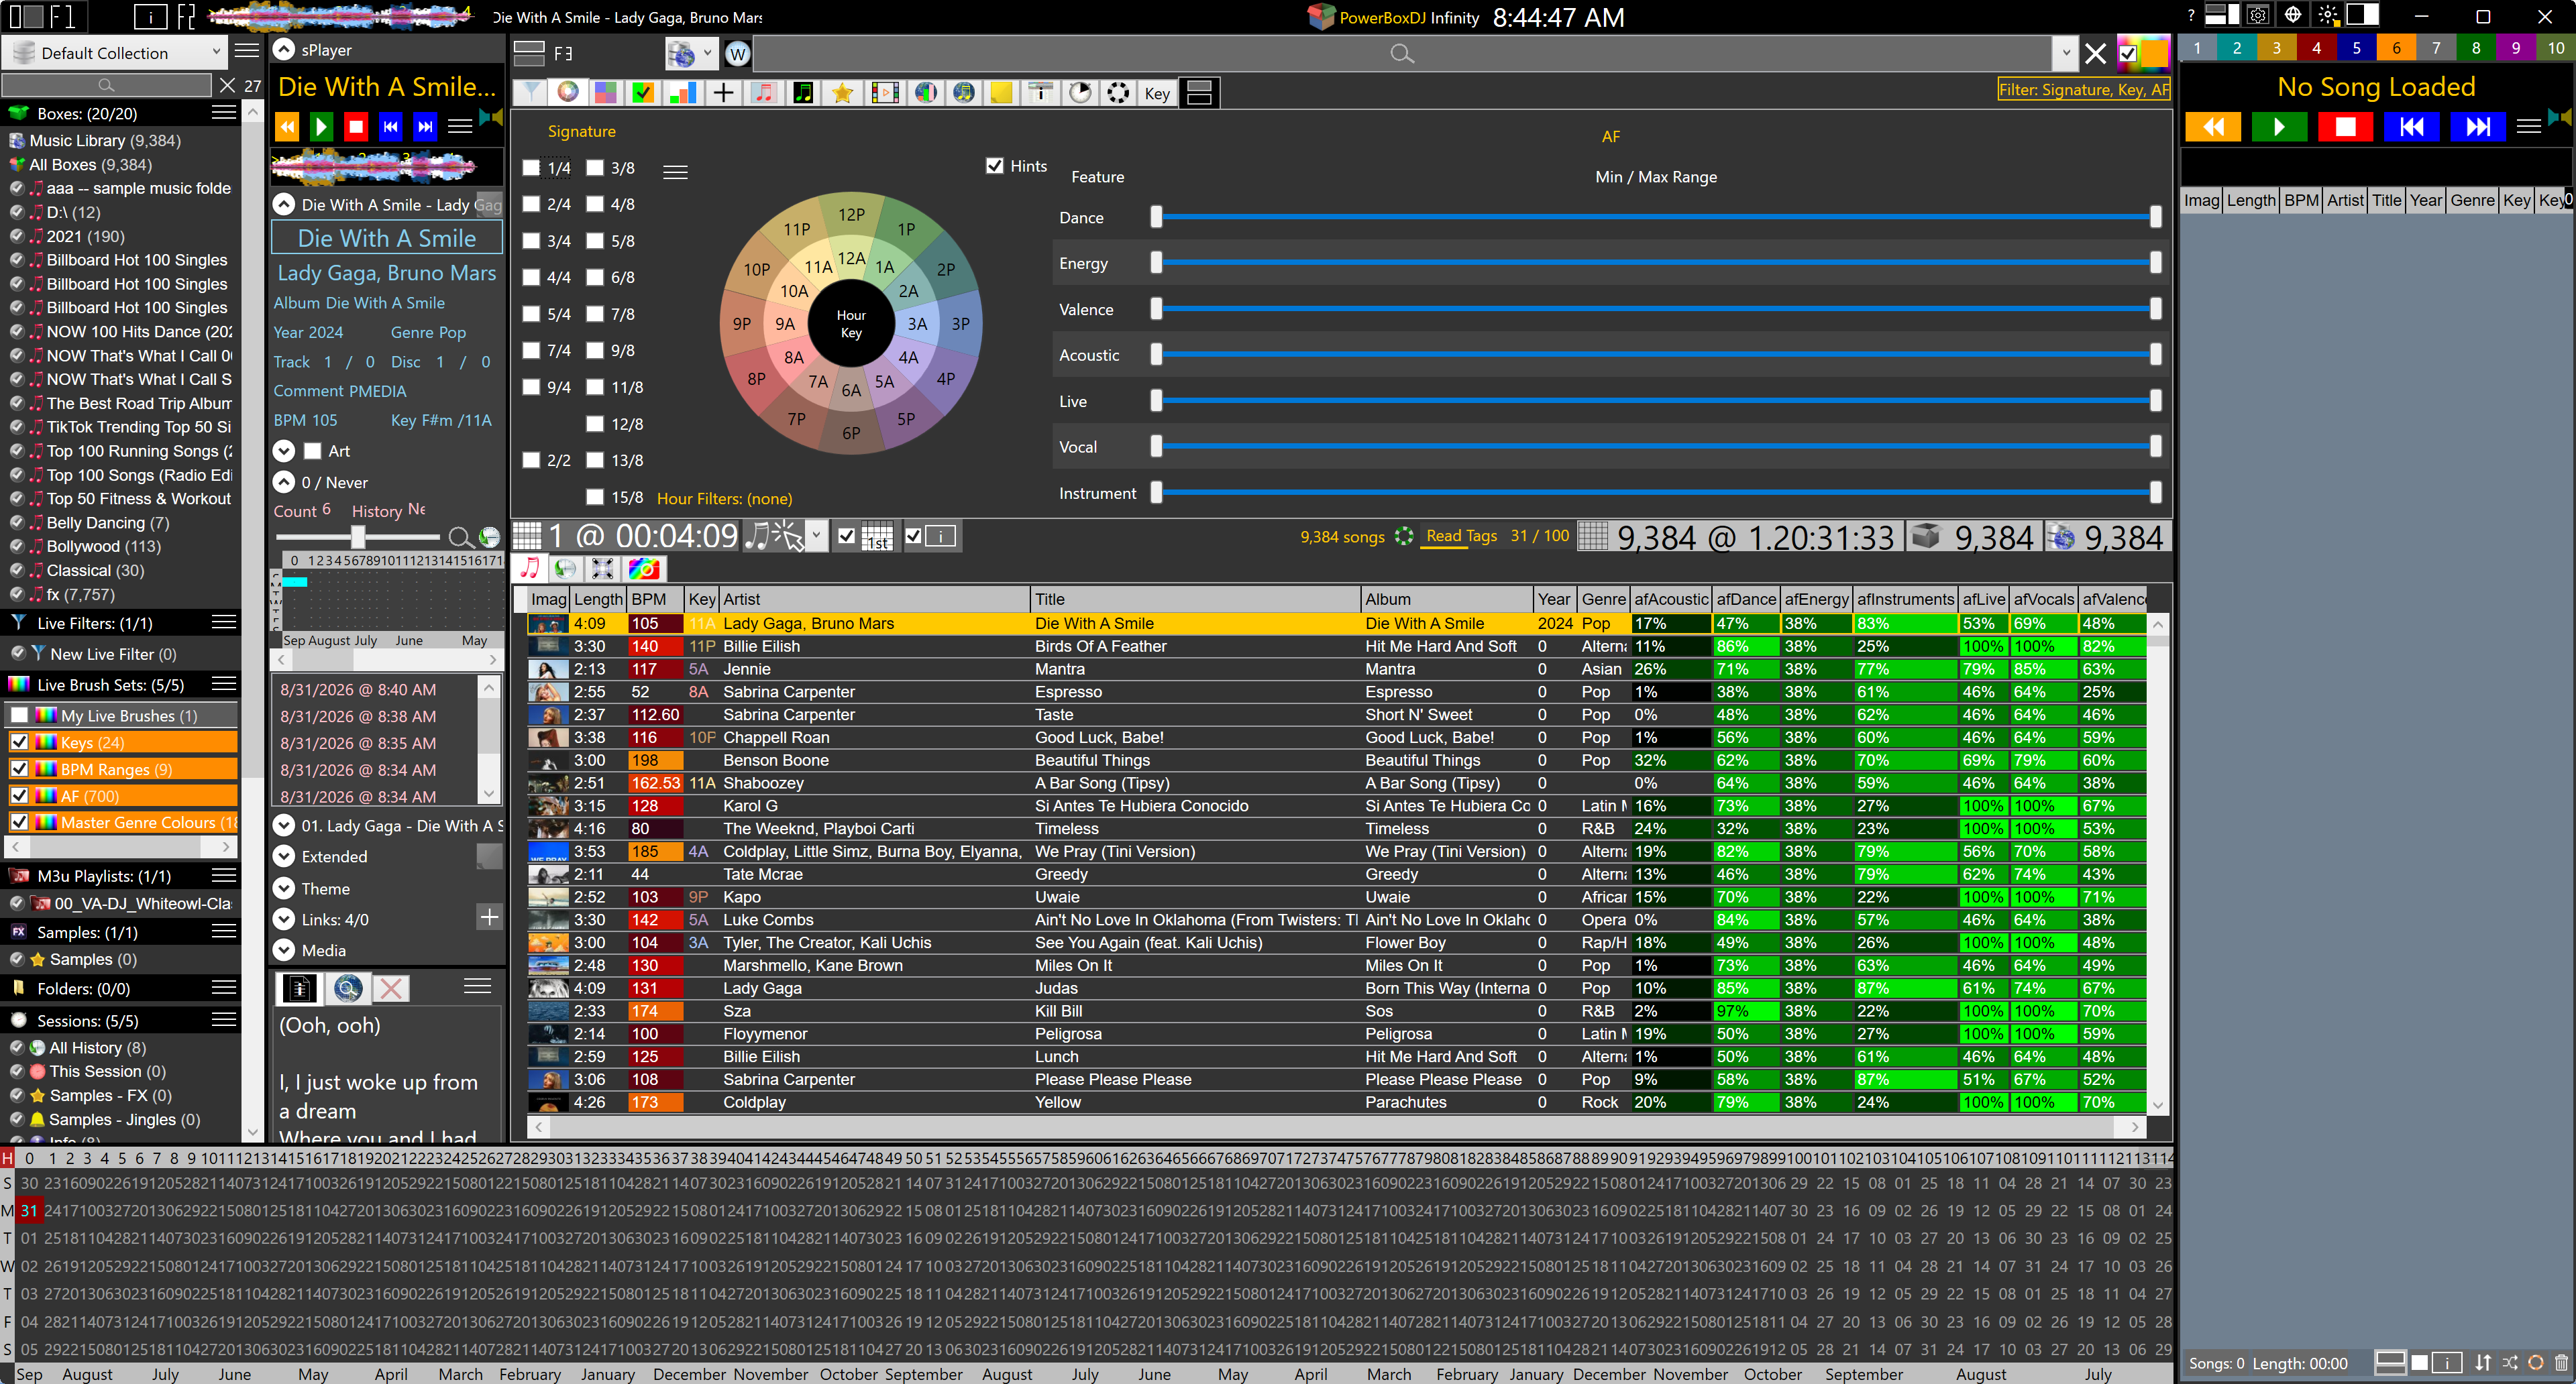Adjust the Energy max range slider handle
The height and width of the screenshot is (1384, 2576).
tap(2156, 263)
